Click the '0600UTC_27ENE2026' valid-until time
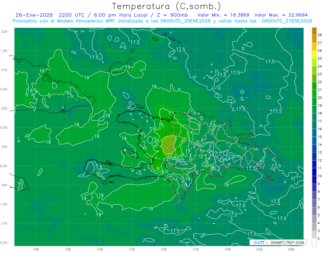 click(287, 21)
